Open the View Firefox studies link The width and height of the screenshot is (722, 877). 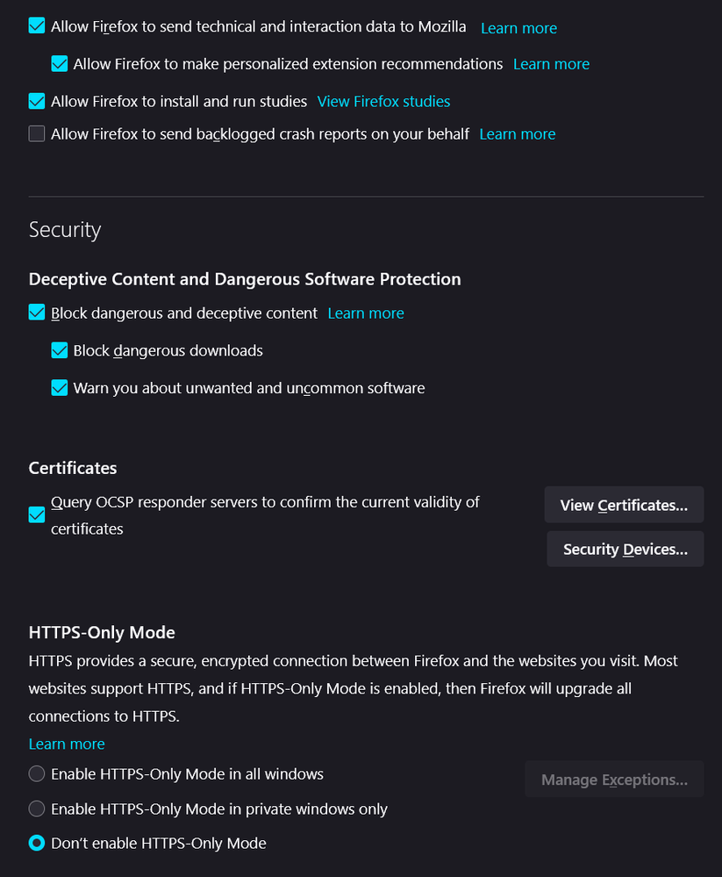point(383,101)
